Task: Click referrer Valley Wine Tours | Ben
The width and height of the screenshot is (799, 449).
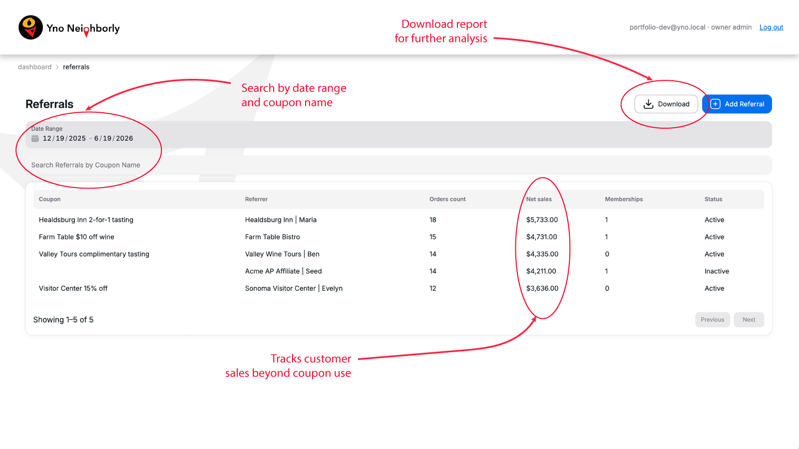Action: tap(282, 254)
